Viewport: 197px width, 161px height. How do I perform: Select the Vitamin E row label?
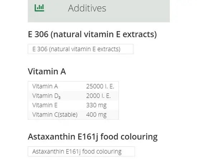click(x=45, y=105)
